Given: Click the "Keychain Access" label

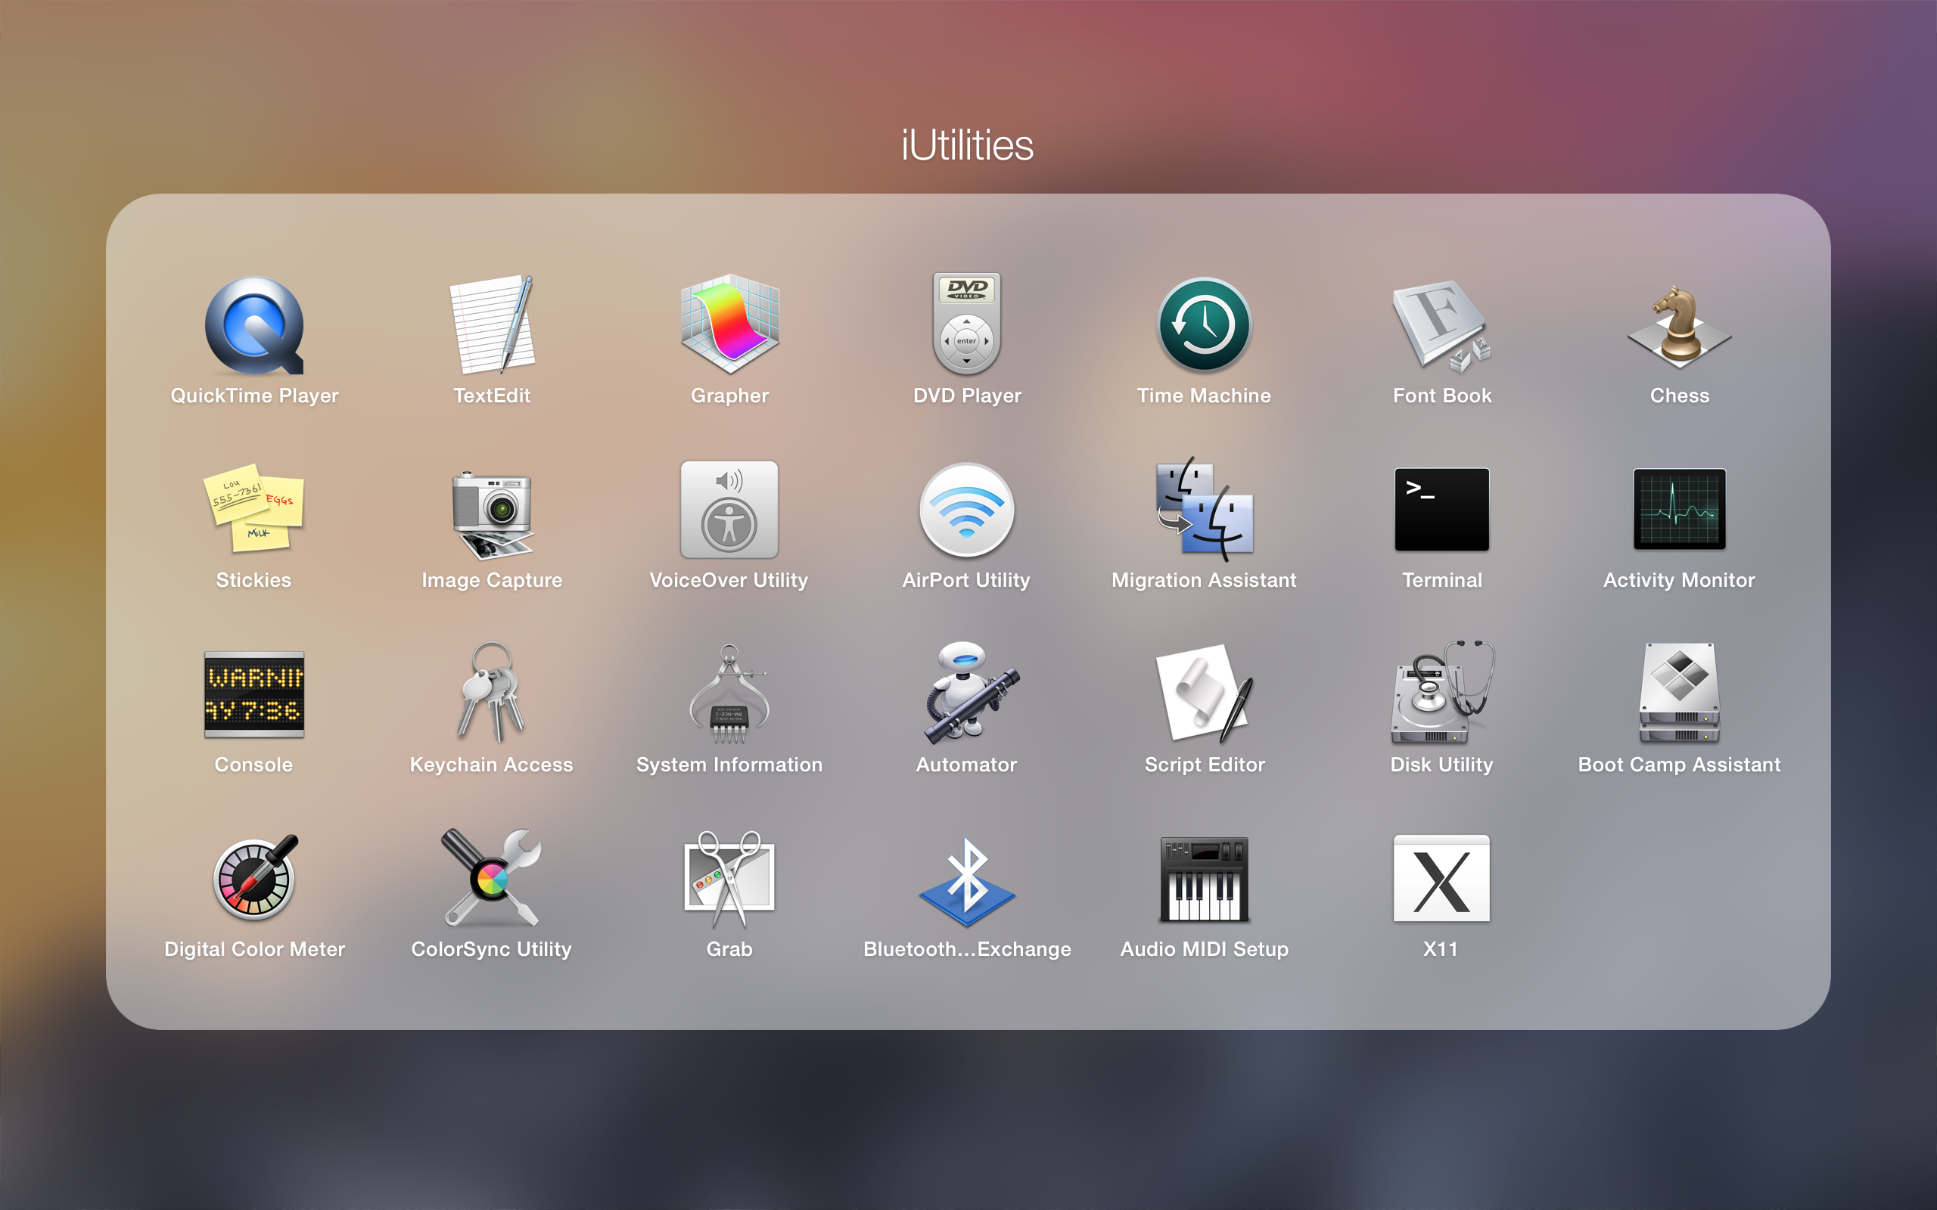Looking at the screenshot, I should [x=492, y=765].
